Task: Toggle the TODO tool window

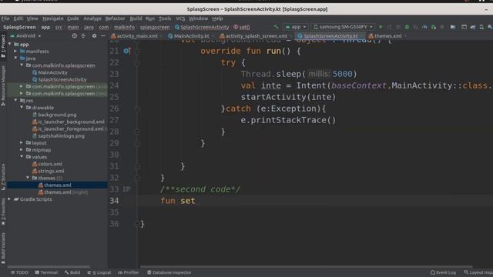Action: coord(19,272)
